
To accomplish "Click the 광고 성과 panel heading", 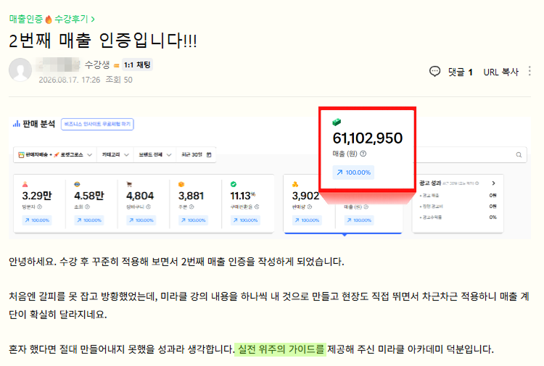I will [x=430, y=183].
